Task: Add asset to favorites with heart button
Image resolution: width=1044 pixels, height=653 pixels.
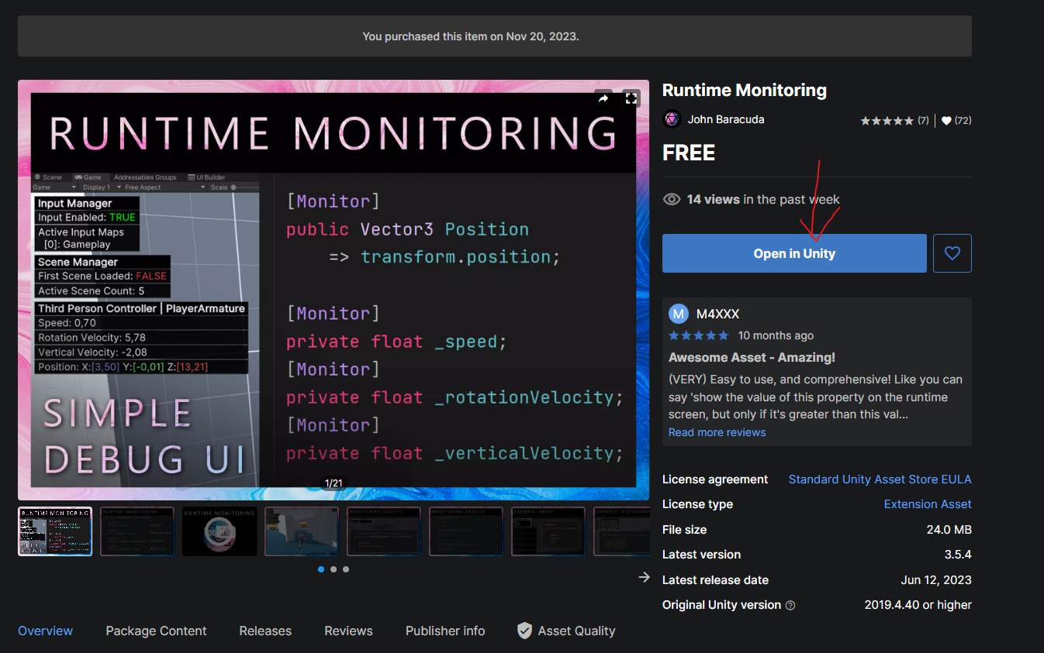Action: point(952,253)
